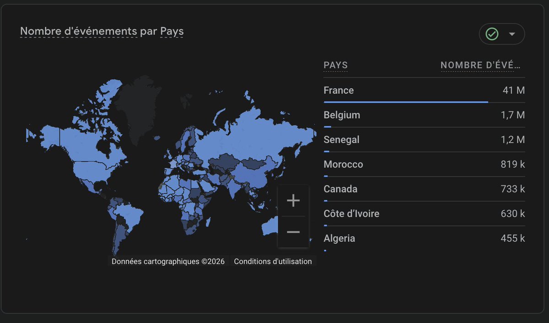
Task: Click the 455 k value
Action: 513,239
